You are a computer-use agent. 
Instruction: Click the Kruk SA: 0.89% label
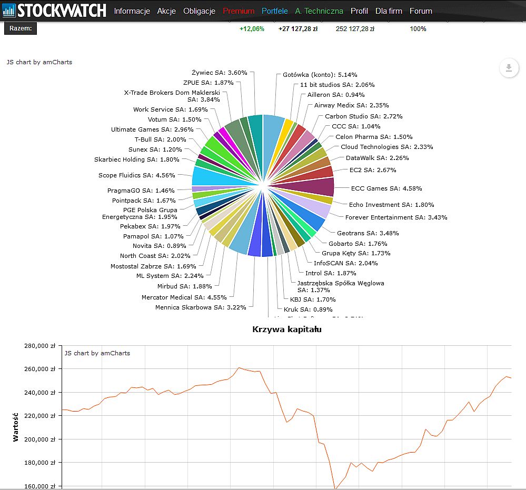[308, 309]
